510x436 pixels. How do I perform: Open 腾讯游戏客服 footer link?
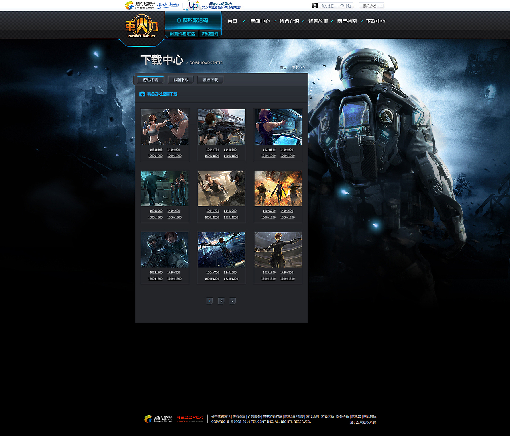click(294, 417)
